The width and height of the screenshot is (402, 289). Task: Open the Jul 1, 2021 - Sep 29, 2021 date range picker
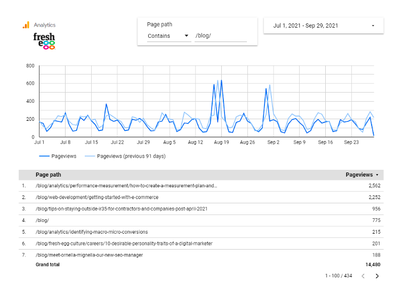point(324,26)
